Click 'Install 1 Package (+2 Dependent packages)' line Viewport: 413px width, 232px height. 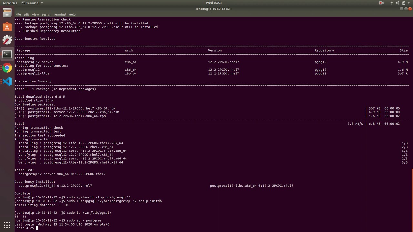click(x=55, y=89)
